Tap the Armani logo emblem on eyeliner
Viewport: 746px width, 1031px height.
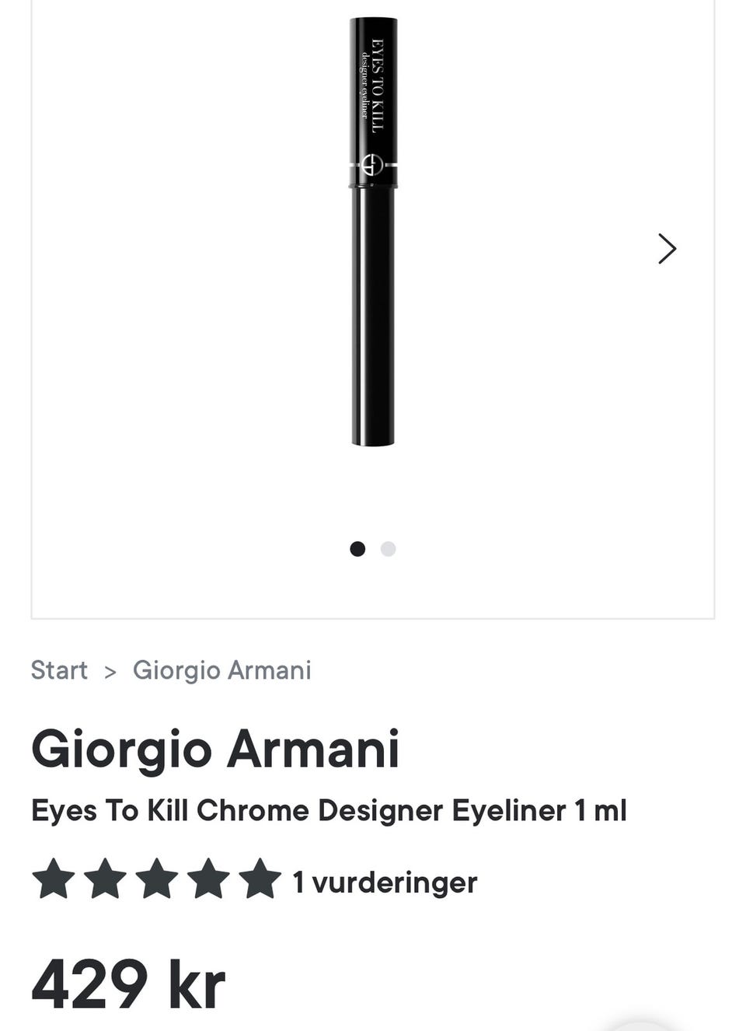click(373, 165)
